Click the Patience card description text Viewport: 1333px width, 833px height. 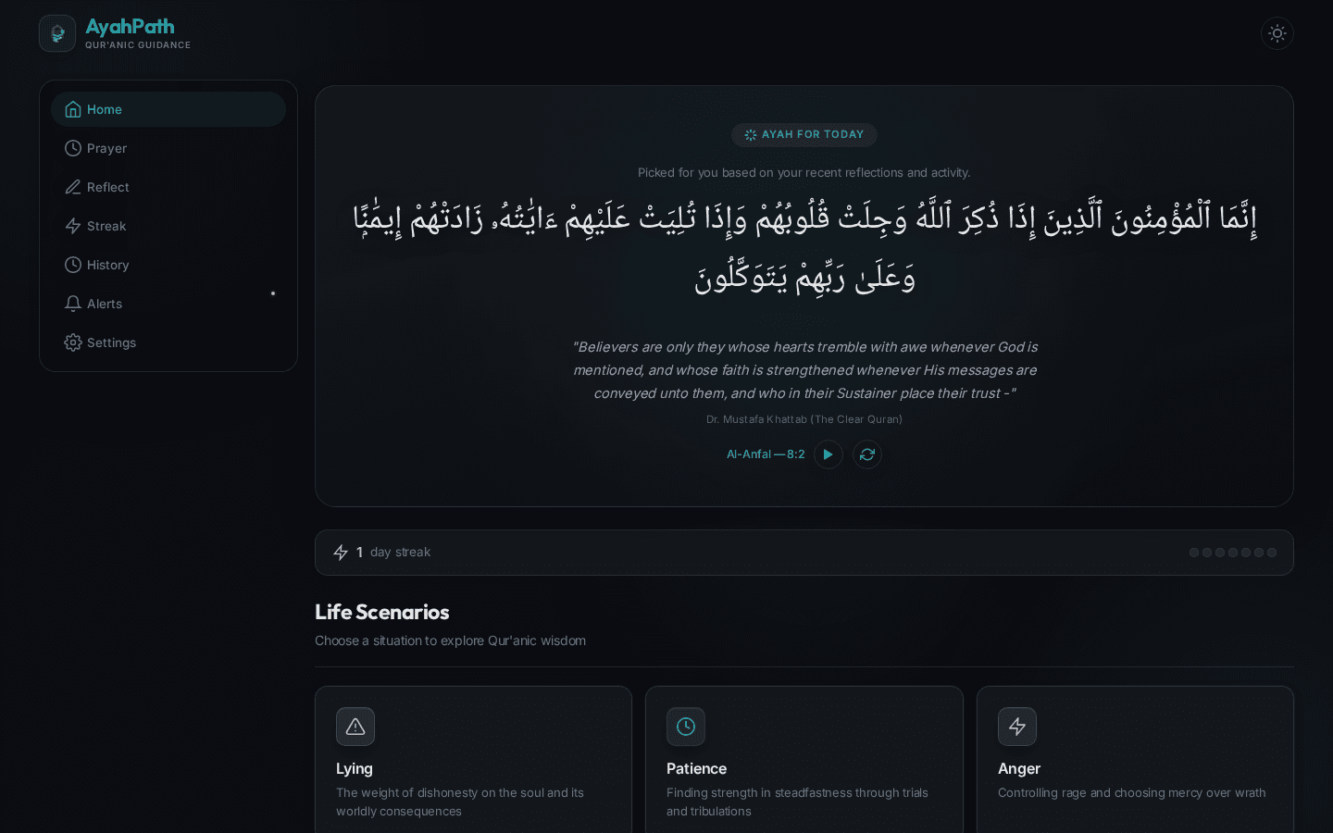797,802
